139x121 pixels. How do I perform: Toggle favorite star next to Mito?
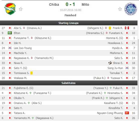(x=120, y=9)
